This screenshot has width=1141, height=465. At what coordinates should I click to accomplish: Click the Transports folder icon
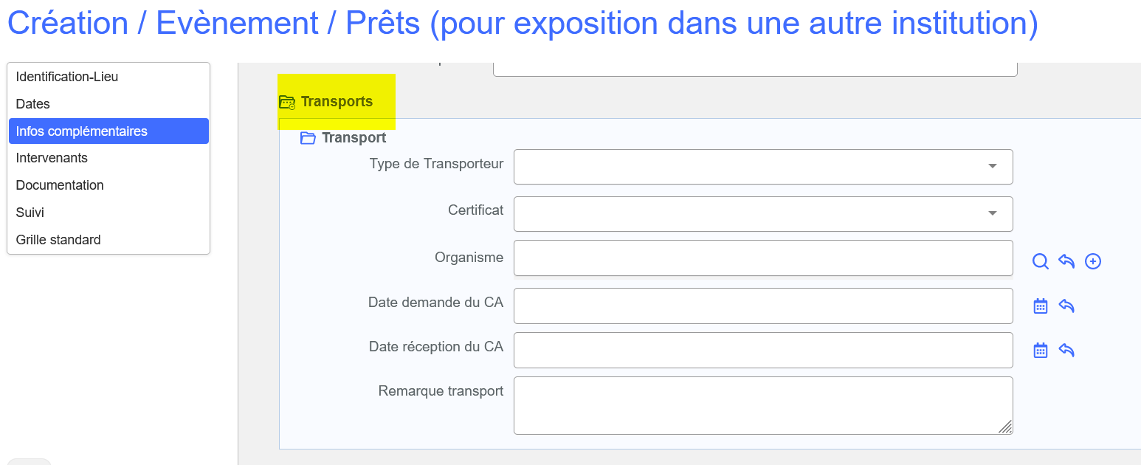287,103
